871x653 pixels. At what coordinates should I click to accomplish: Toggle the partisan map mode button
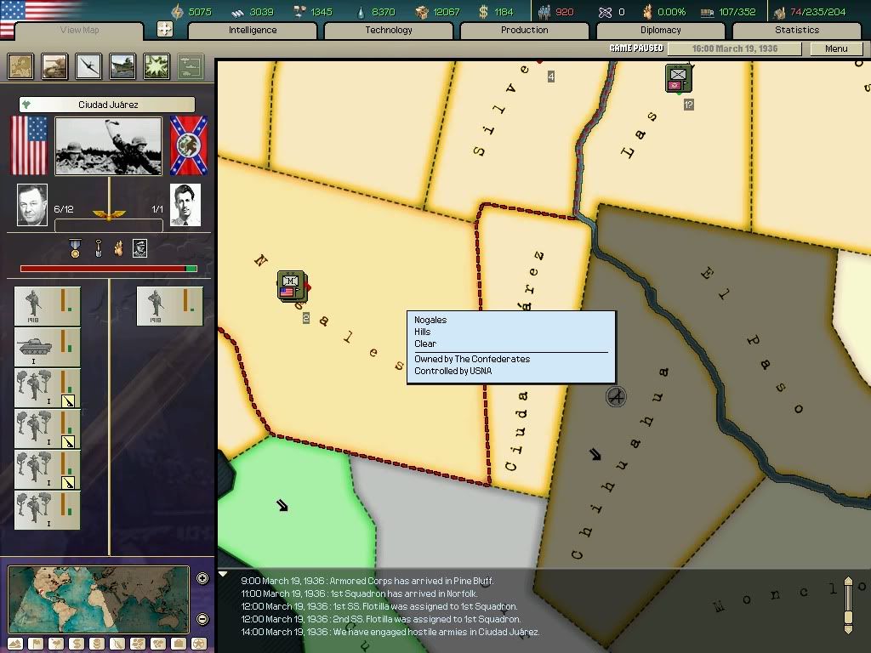coord(117,644)
